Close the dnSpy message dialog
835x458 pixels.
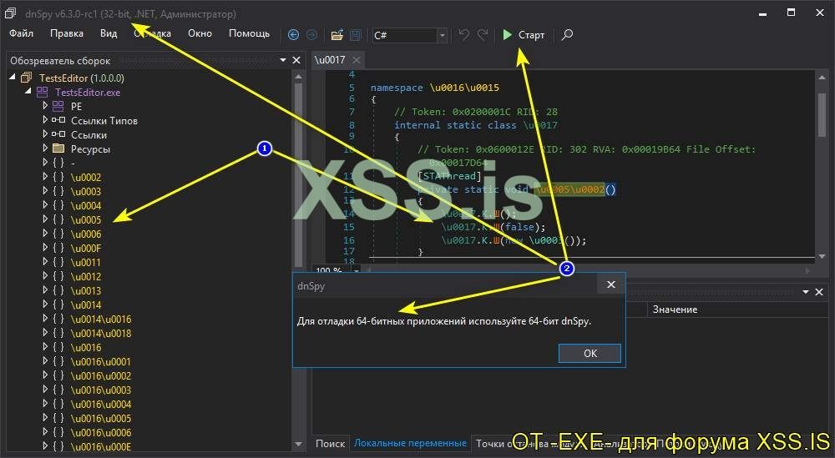tap(611, 284)
